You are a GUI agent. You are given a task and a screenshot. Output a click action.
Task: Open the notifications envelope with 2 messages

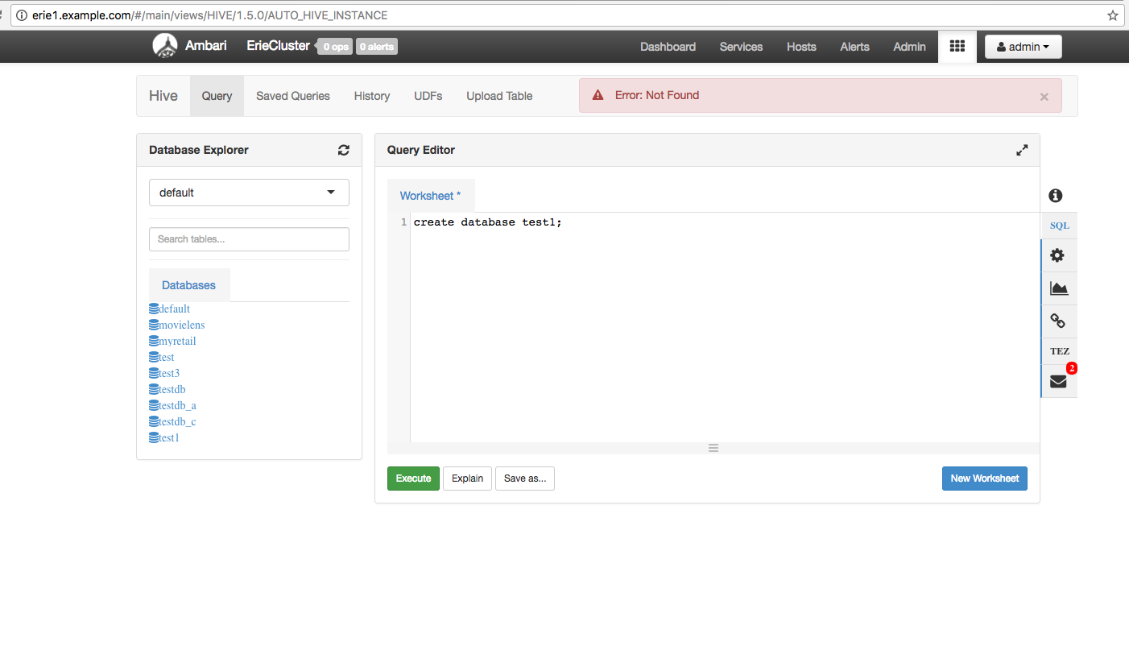[x=1058, y=381]
